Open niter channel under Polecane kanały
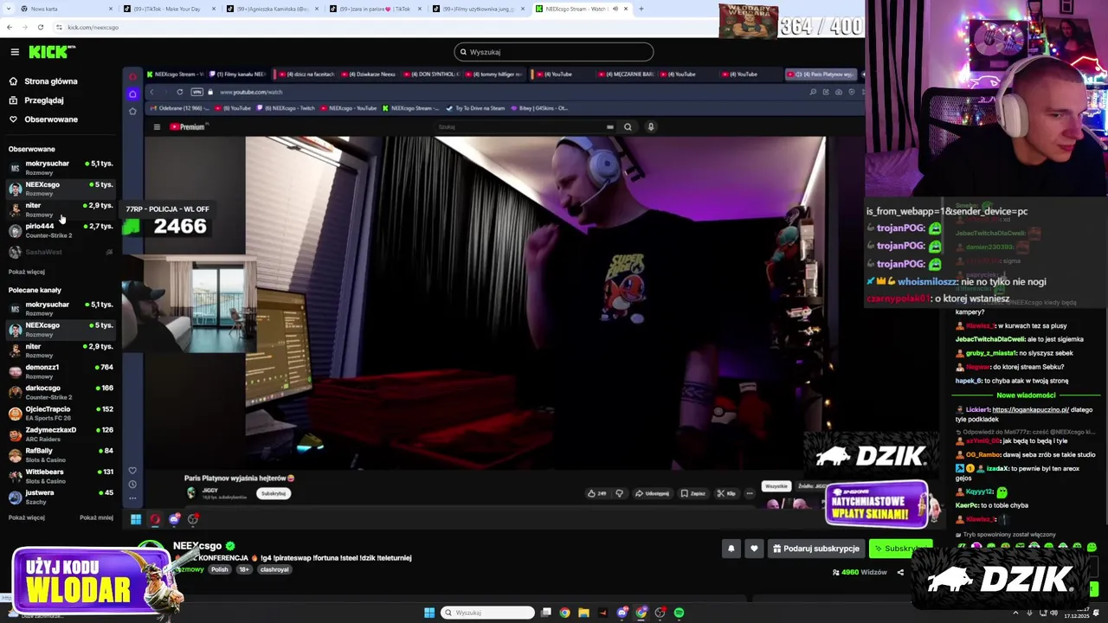 (x=61, y=350)
